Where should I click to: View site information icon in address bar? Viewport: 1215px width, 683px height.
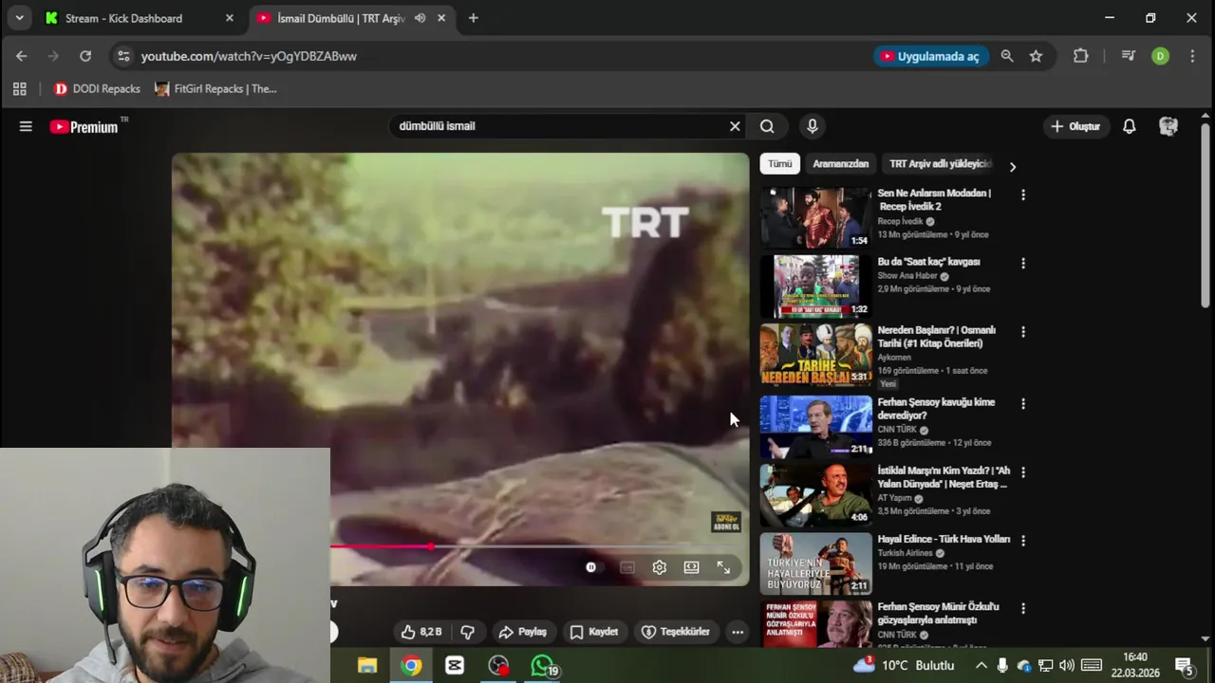pos(122,56)
